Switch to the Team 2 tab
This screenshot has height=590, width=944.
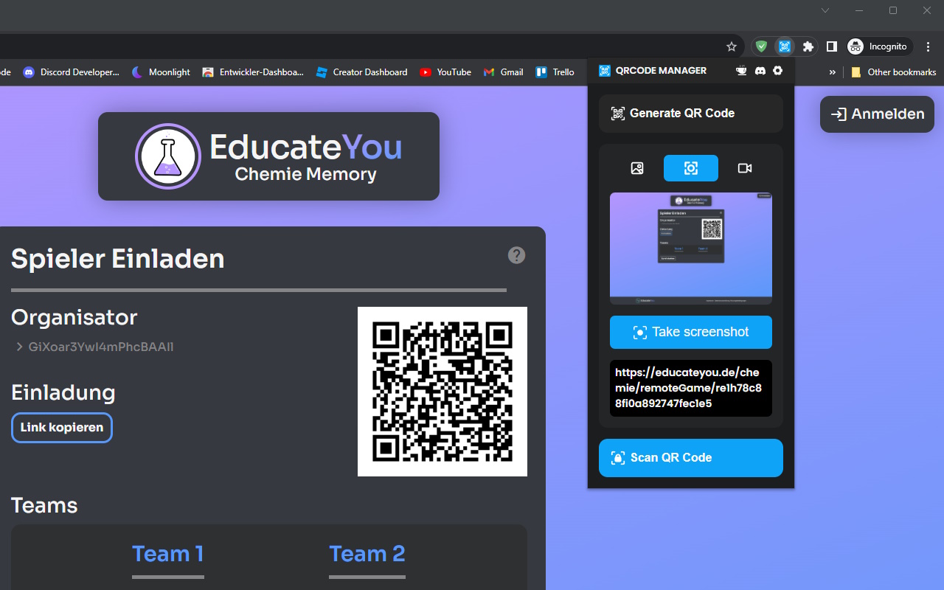pyautogui.click(x=367, y=553)
